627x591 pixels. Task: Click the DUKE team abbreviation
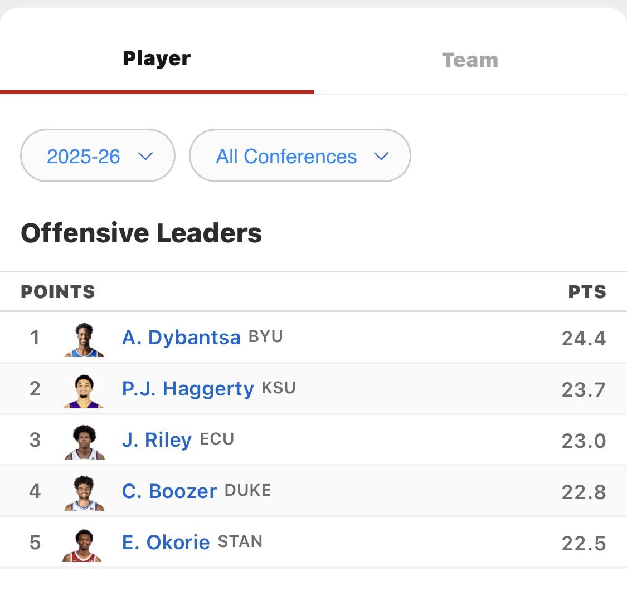(x=247, y=490)
